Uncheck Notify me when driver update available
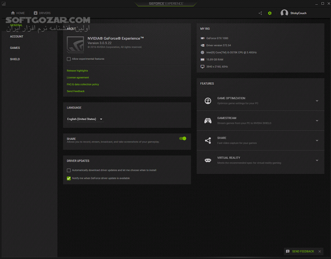 [69, 178]
